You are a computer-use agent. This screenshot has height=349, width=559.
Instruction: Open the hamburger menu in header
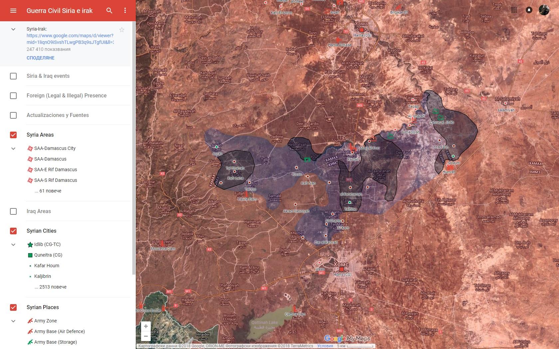click(13, 11)
